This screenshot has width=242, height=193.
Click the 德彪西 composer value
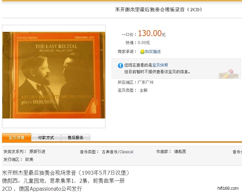180,151
